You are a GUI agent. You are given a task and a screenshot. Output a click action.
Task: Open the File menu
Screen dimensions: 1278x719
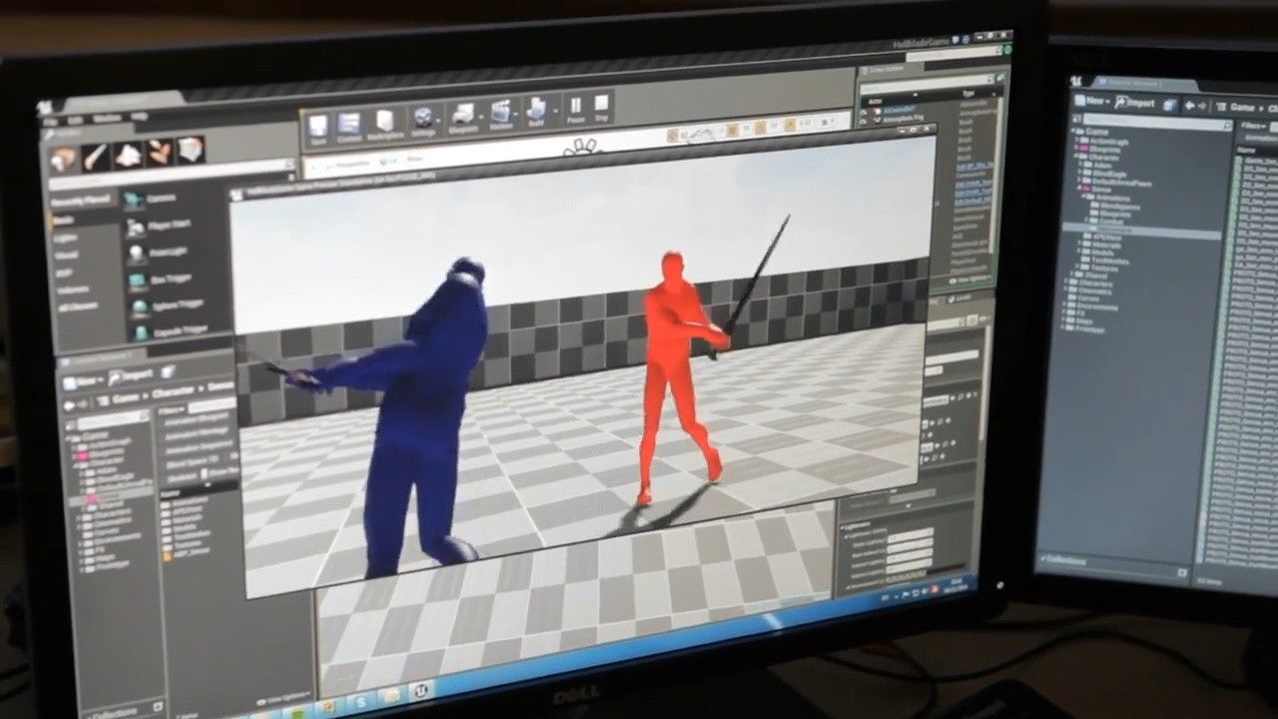[50, 122]
